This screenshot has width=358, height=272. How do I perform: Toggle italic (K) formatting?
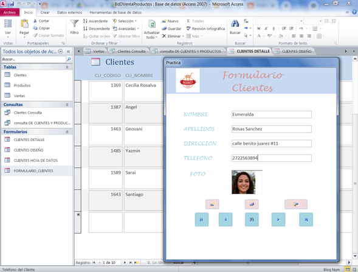tap(266, 29)
